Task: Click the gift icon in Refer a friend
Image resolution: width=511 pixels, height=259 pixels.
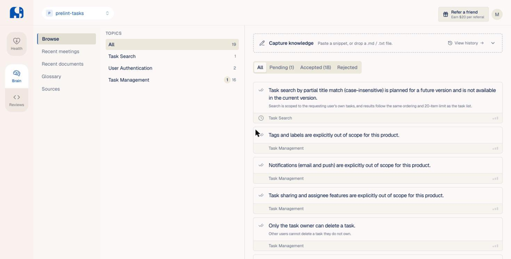Action: (x=446, y=14)
